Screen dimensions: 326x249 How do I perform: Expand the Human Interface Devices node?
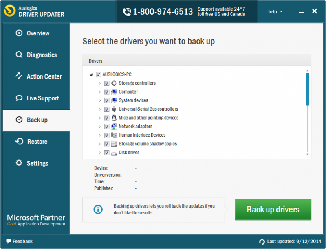pyautogui.click(x=99, y=135)
